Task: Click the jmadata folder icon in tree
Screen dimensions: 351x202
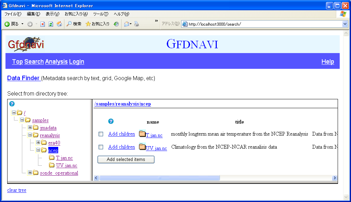Action: click(x=36, y=127)
